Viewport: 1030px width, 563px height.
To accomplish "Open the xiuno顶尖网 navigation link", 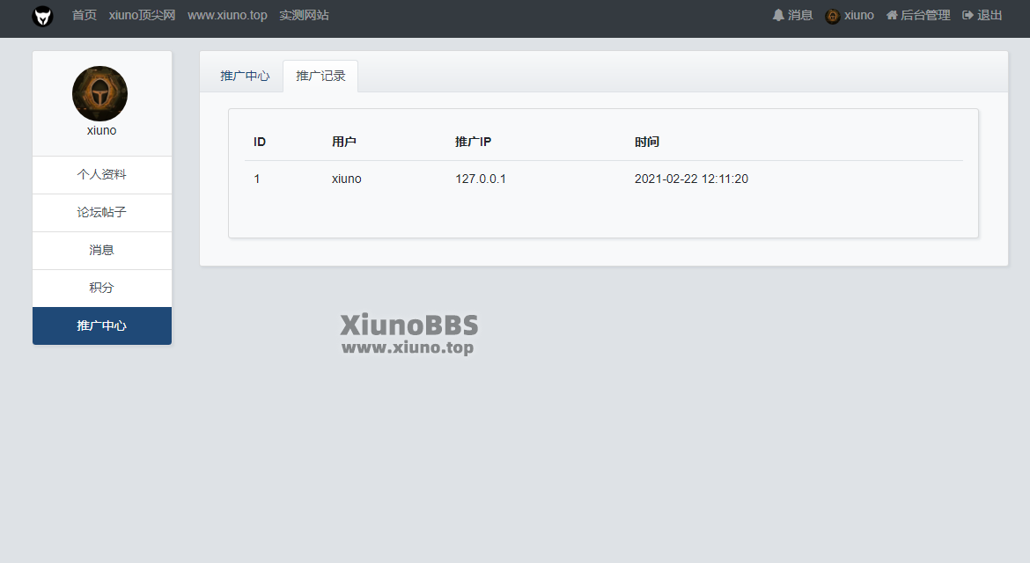I will [x=142, y=15].
